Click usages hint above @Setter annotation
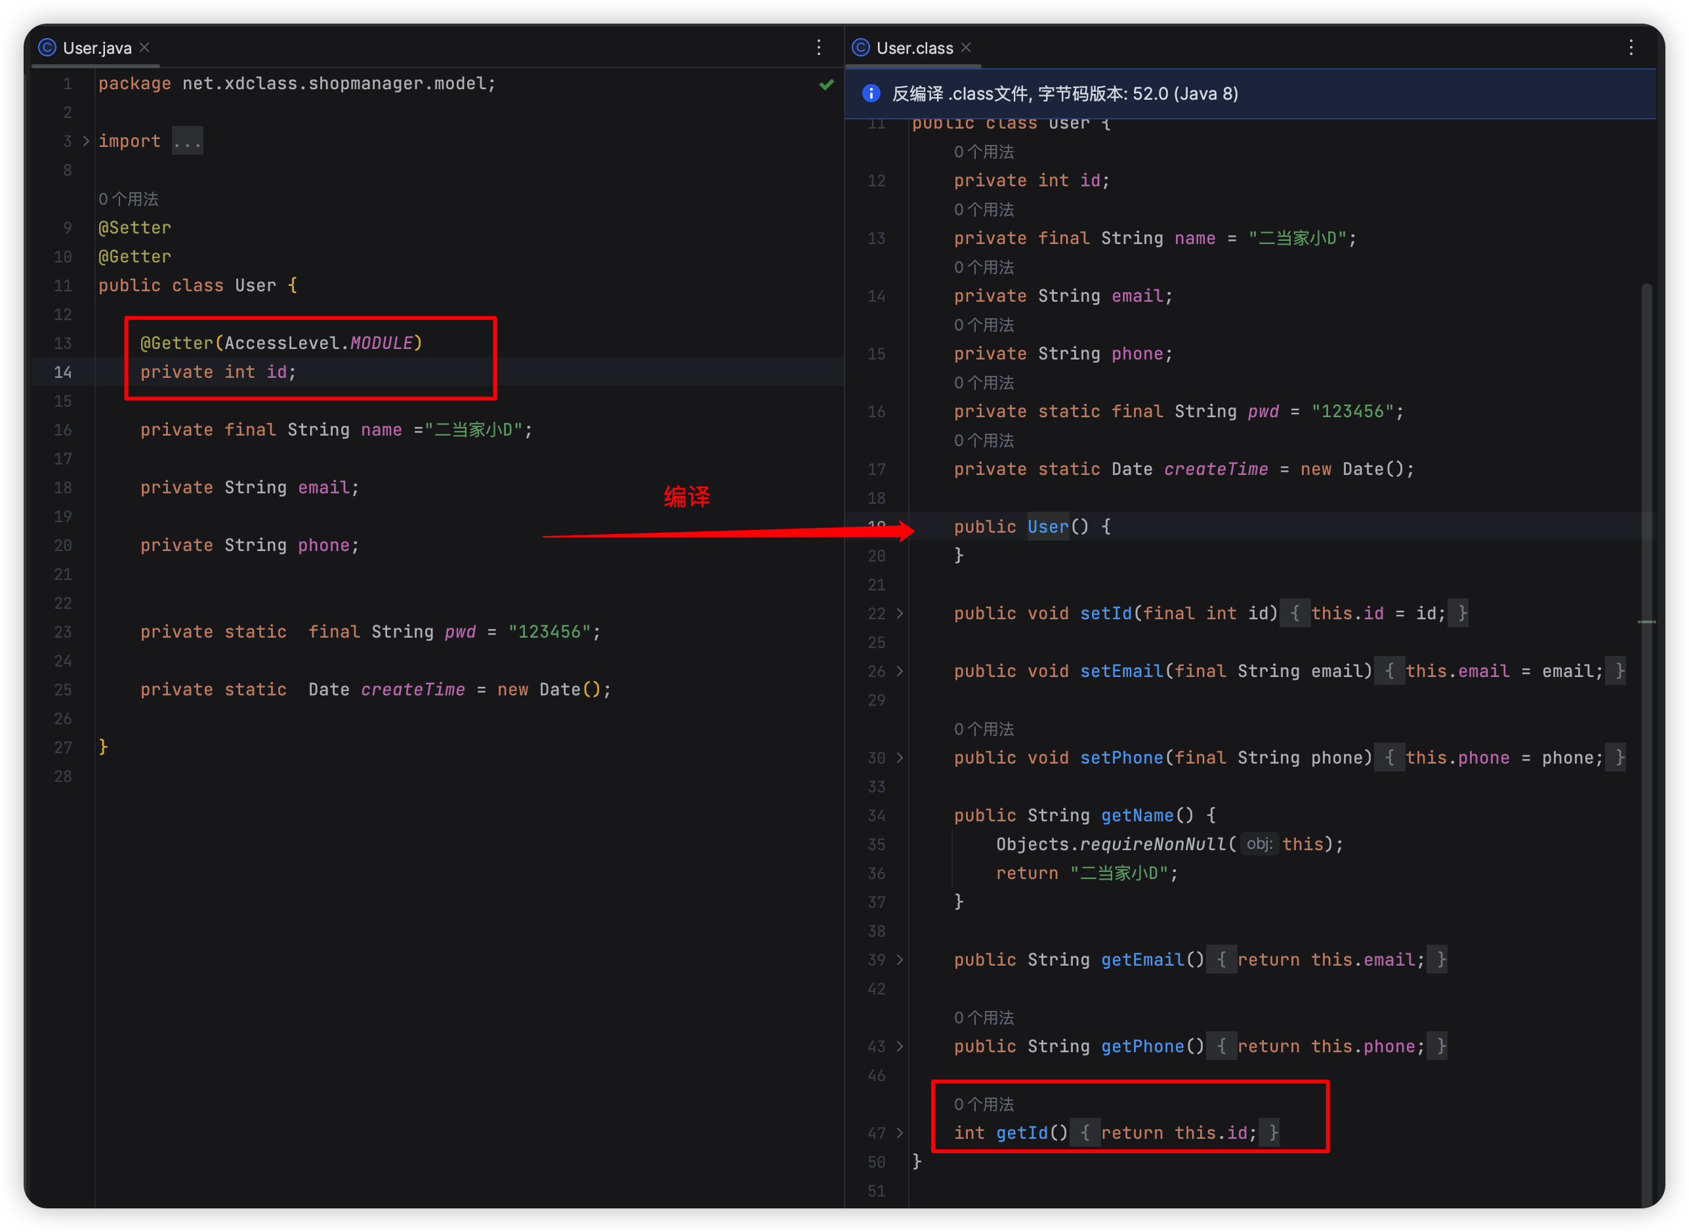Screen dimensions: 1689x1232 [x=129, y=199]
